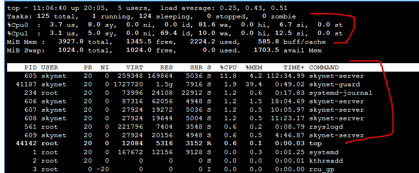Click the skynet-guard command name
419x173 pixels.
pos(334,84)
